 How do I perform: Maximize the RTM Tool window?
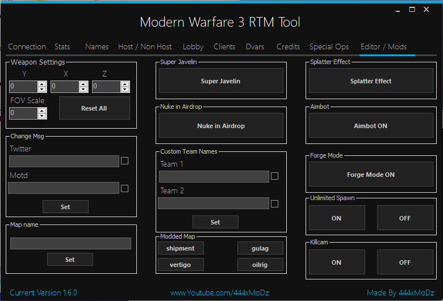click(x=412, y=10)
